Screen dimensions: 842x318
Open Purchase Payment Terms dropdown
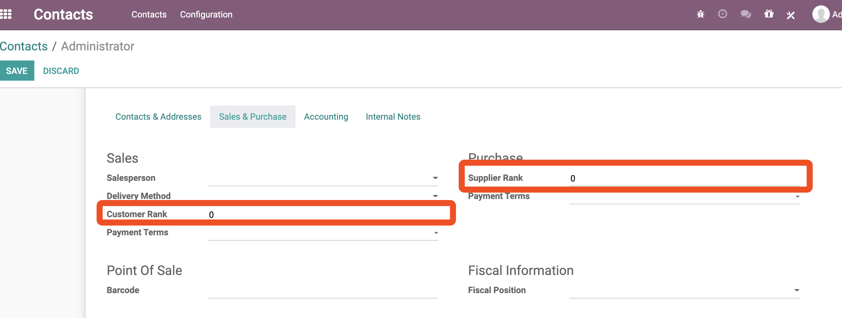pos(684,197)
